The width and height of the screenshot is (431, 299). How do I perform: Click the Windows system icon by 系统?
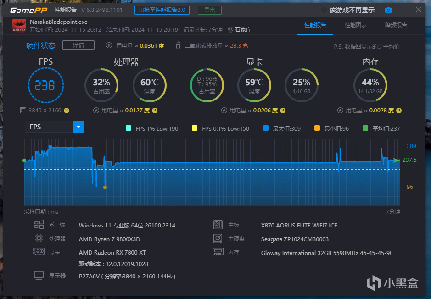39,225
